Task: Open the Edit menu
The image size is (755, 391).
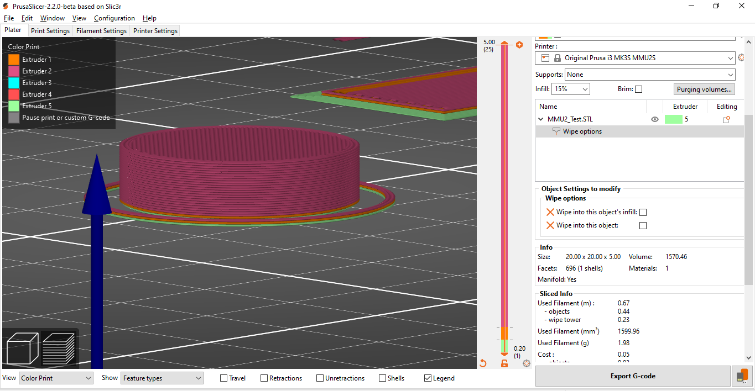Action: pyautogui.click(x=27, y=18)
